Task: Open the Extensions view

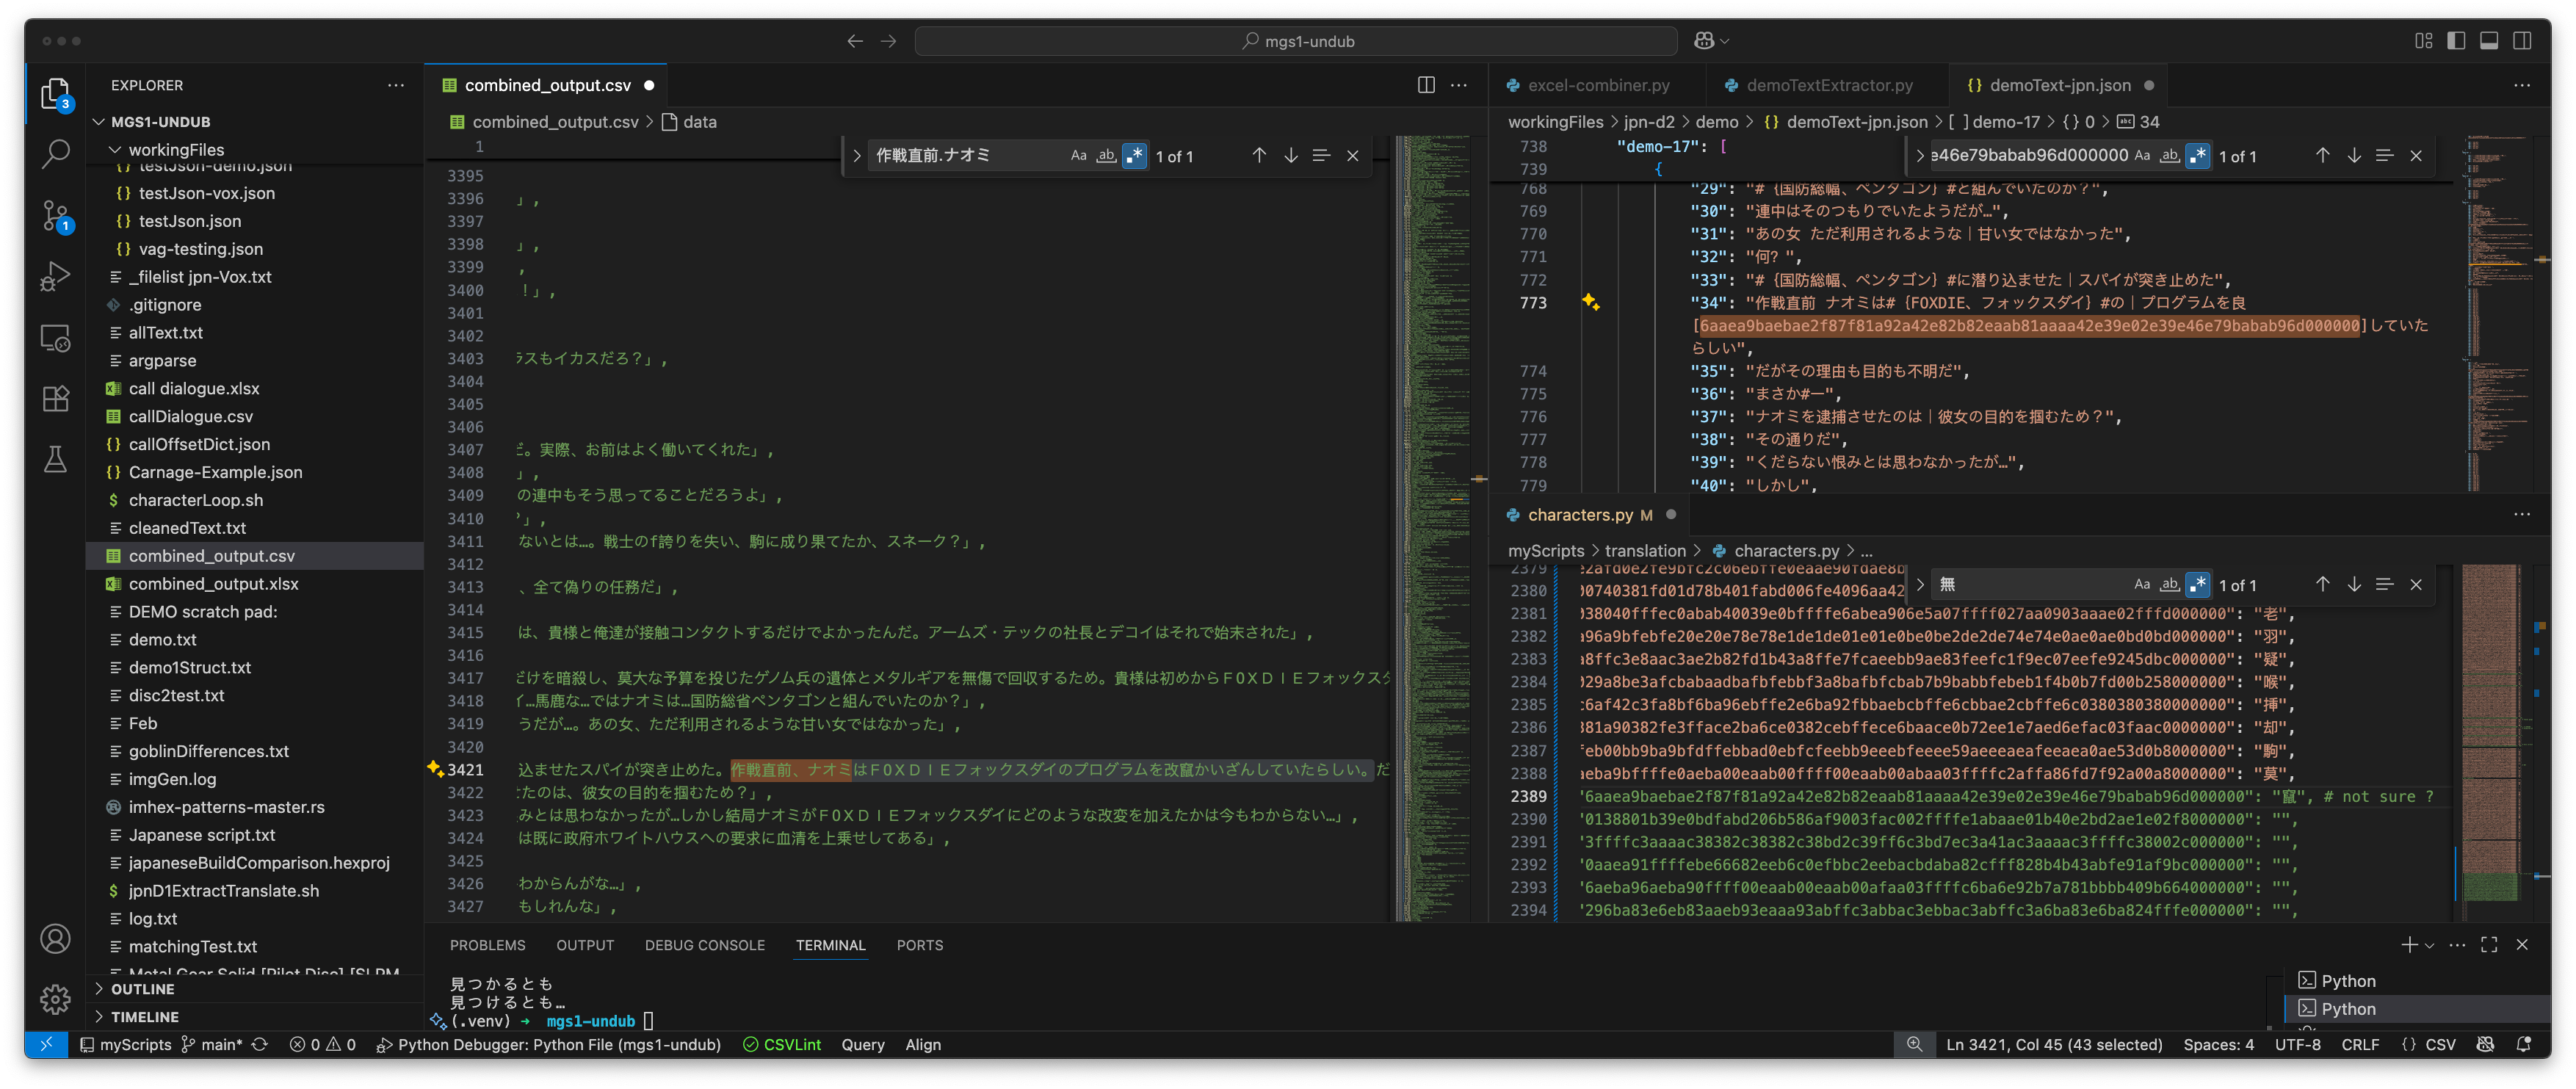Action: pyautogui.click(x=55, y=398)
